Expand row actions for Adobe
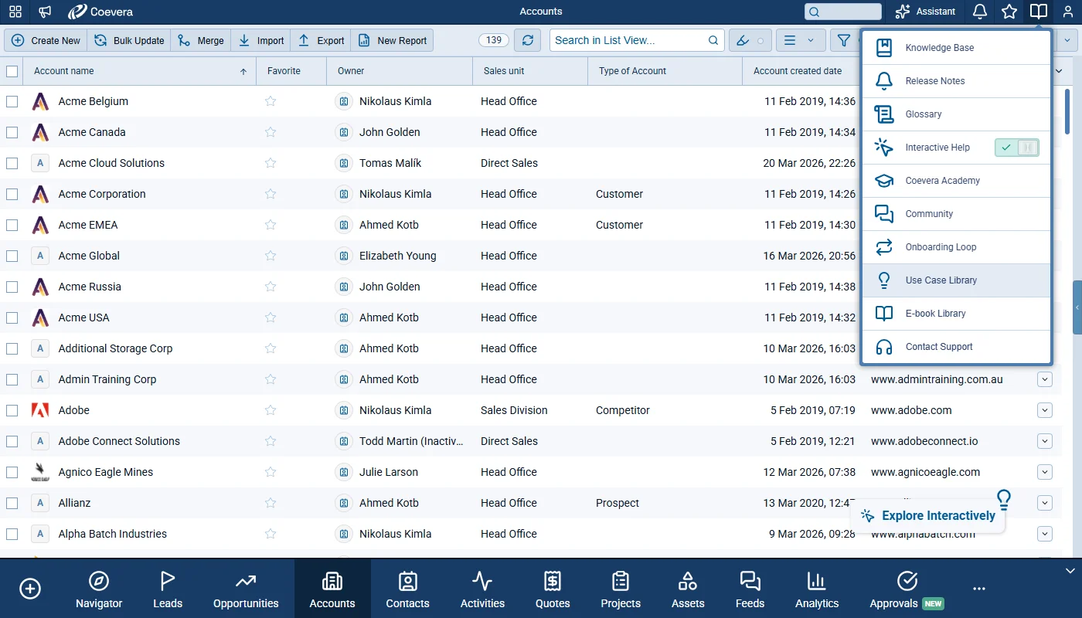 tap(1045, 410)
